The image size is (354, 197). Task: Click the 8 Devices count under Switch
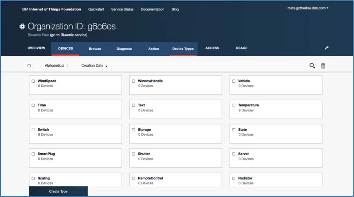[x=45, y=135]
